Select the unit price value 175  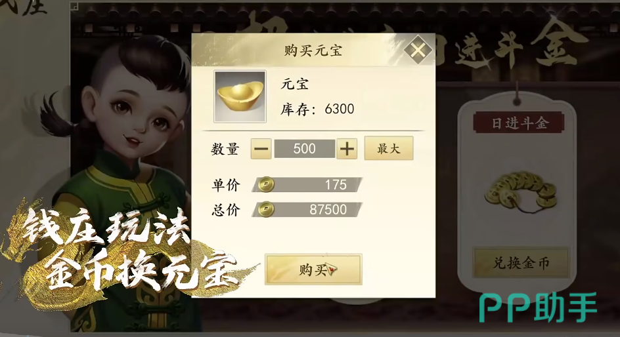click(x=336, y=185)
